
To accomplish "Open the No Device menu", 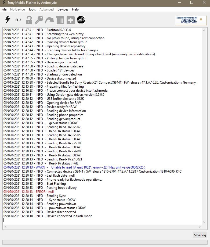I will 17,9.
